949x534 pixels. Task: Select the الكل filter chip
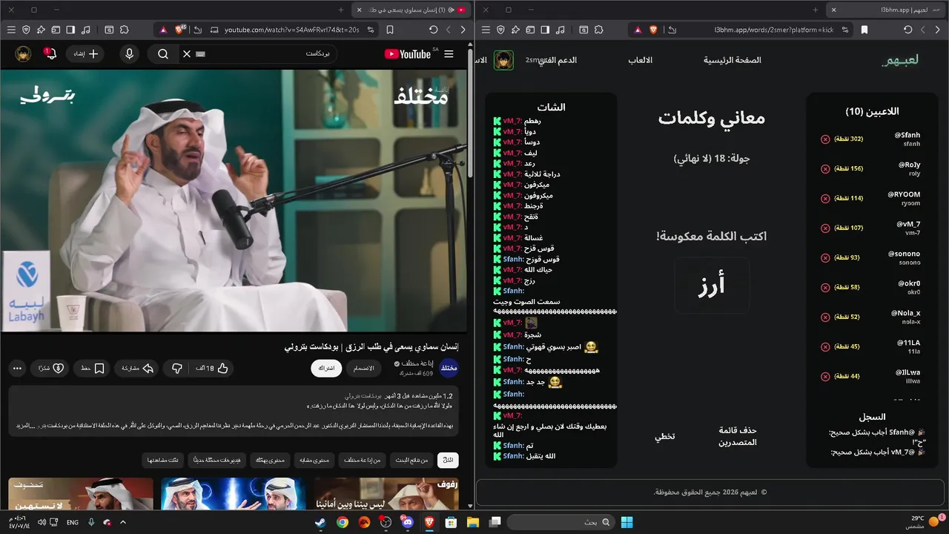[448, 461]
